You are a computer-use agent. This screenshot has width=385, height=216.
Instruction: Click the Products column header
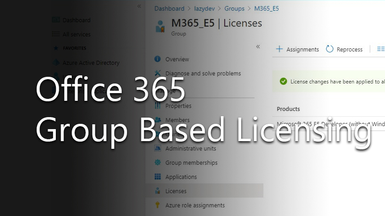point(288,109)
